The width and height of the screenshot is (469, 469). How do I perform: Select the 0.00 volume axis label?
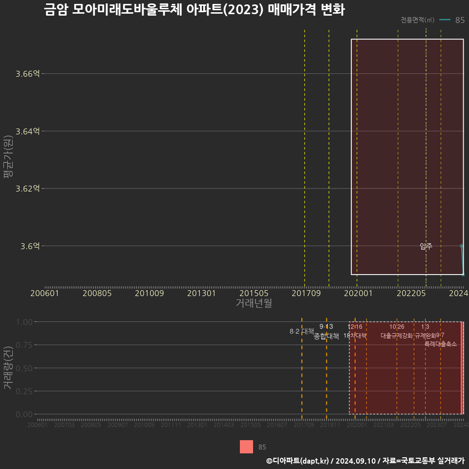coord(24,414)
